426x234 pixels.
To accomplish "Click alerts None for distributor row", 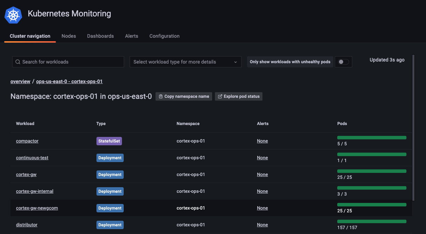I will pos(262,225).
